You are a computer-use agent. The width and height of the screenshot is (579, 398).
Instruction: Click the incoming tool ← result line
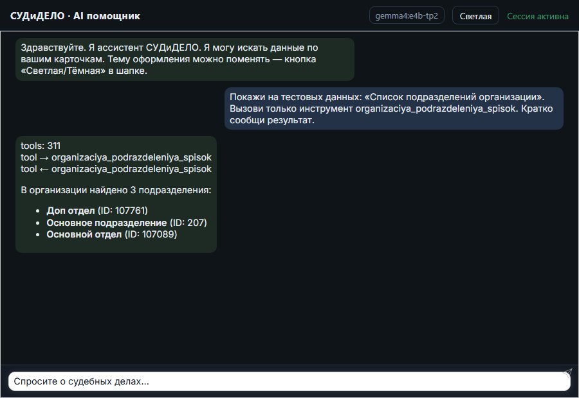(116, 169)
